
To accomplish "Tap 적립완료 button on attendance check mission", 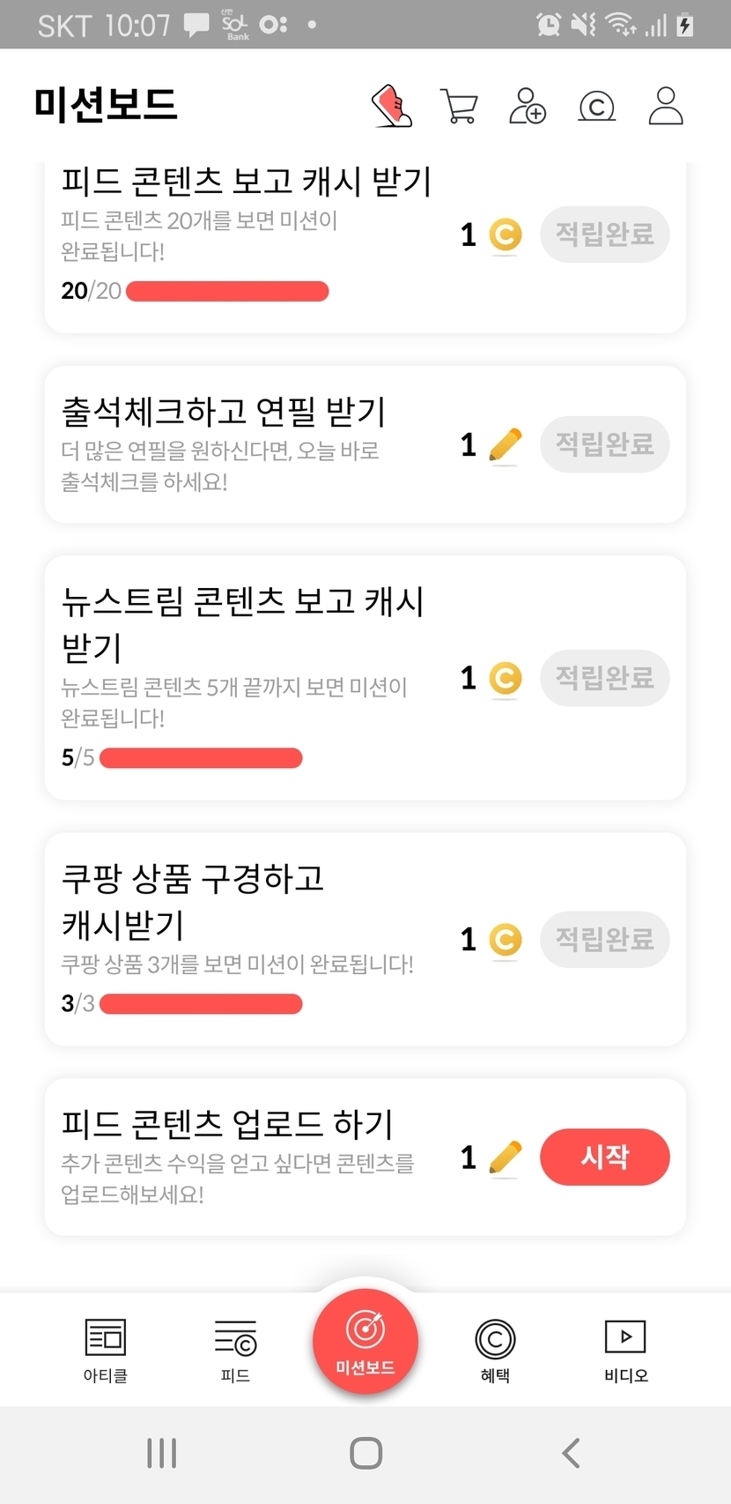I will coord(604,444).
